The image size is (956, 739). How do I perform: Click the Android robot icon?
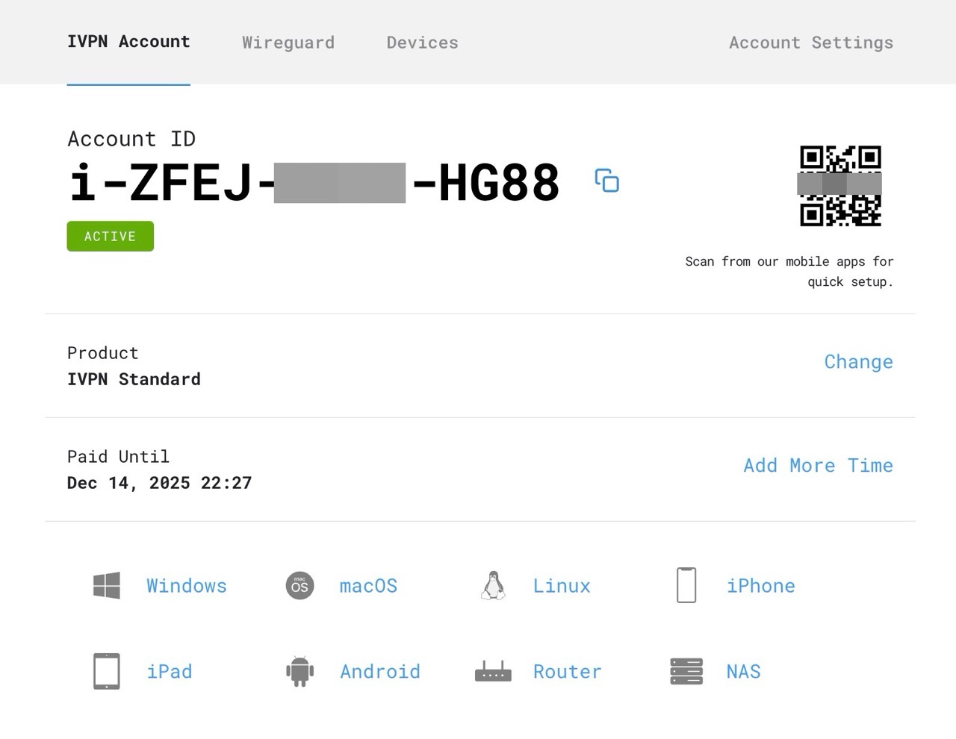click(299, 671)
